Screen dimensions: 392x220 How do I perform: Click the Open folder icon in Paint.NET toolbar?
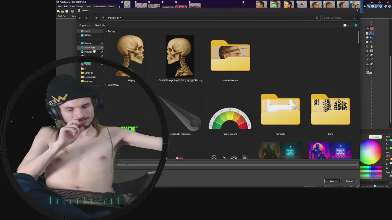pyautogui.click(x=62, y=11)
